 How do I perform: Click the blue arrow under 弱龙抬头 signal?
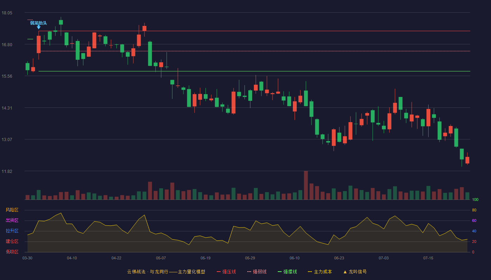coord(39,27)
